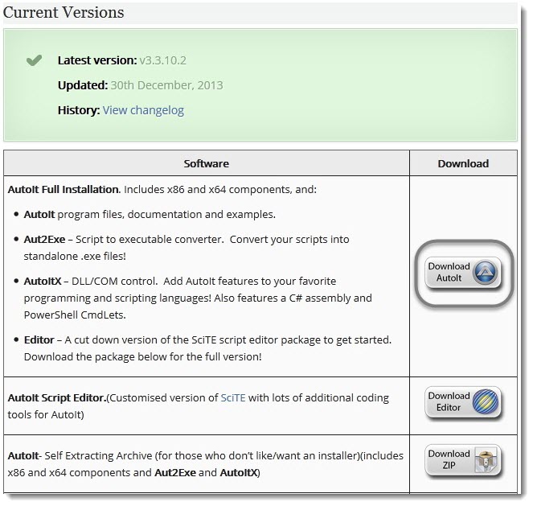This screenshot has width=533, height=506.
Task: Click the AutoIt Script Editor title text
Action: 57,397
